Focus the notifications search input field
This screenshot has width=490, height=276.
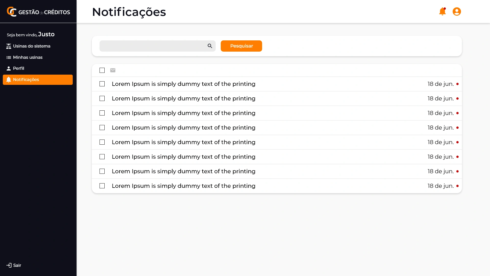point(153,46)
